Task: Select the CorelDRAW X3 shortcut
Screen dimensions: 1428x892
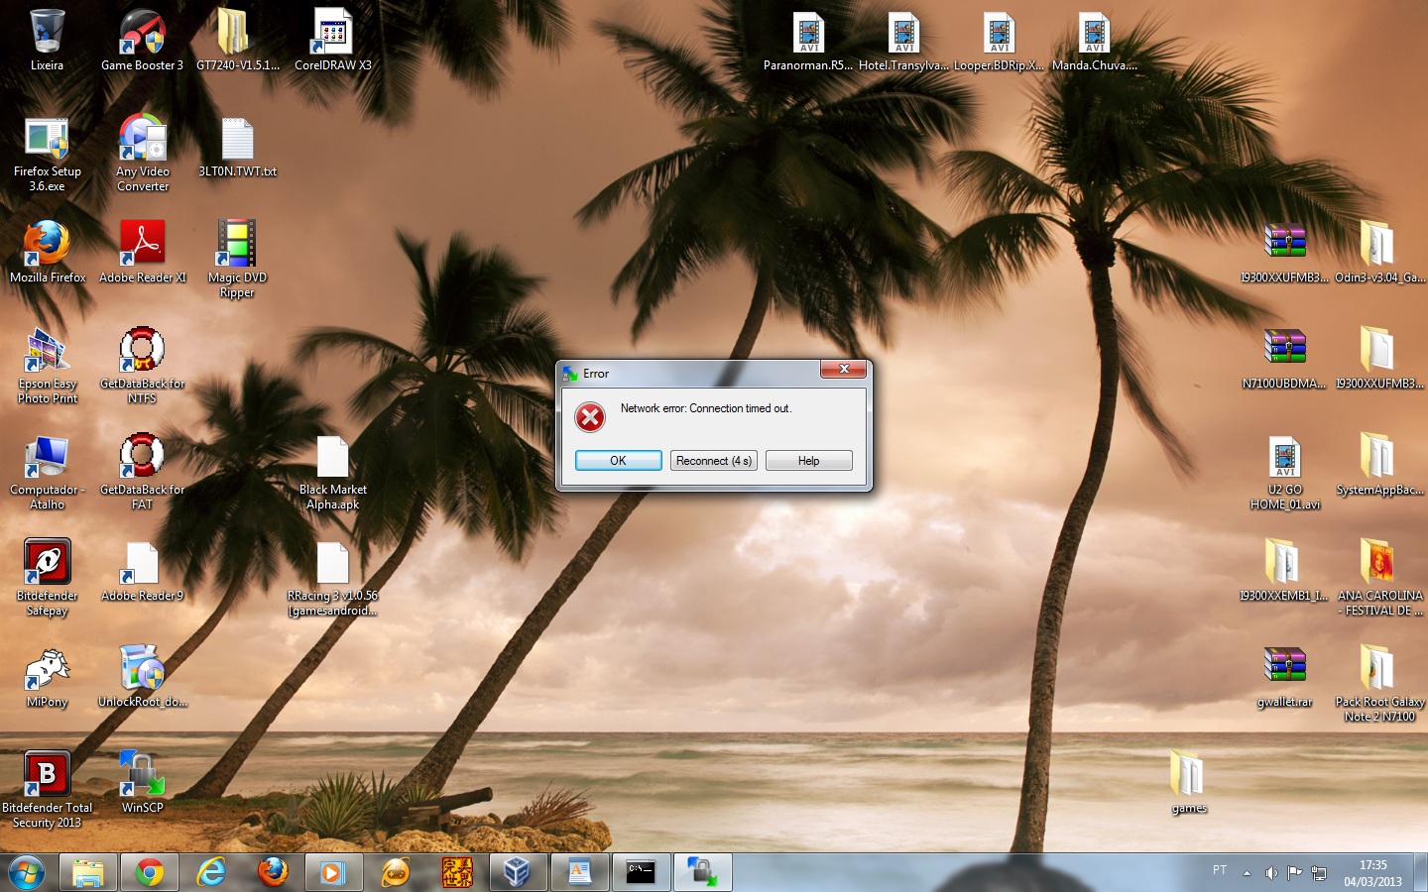Action: [x=332, y=40]
